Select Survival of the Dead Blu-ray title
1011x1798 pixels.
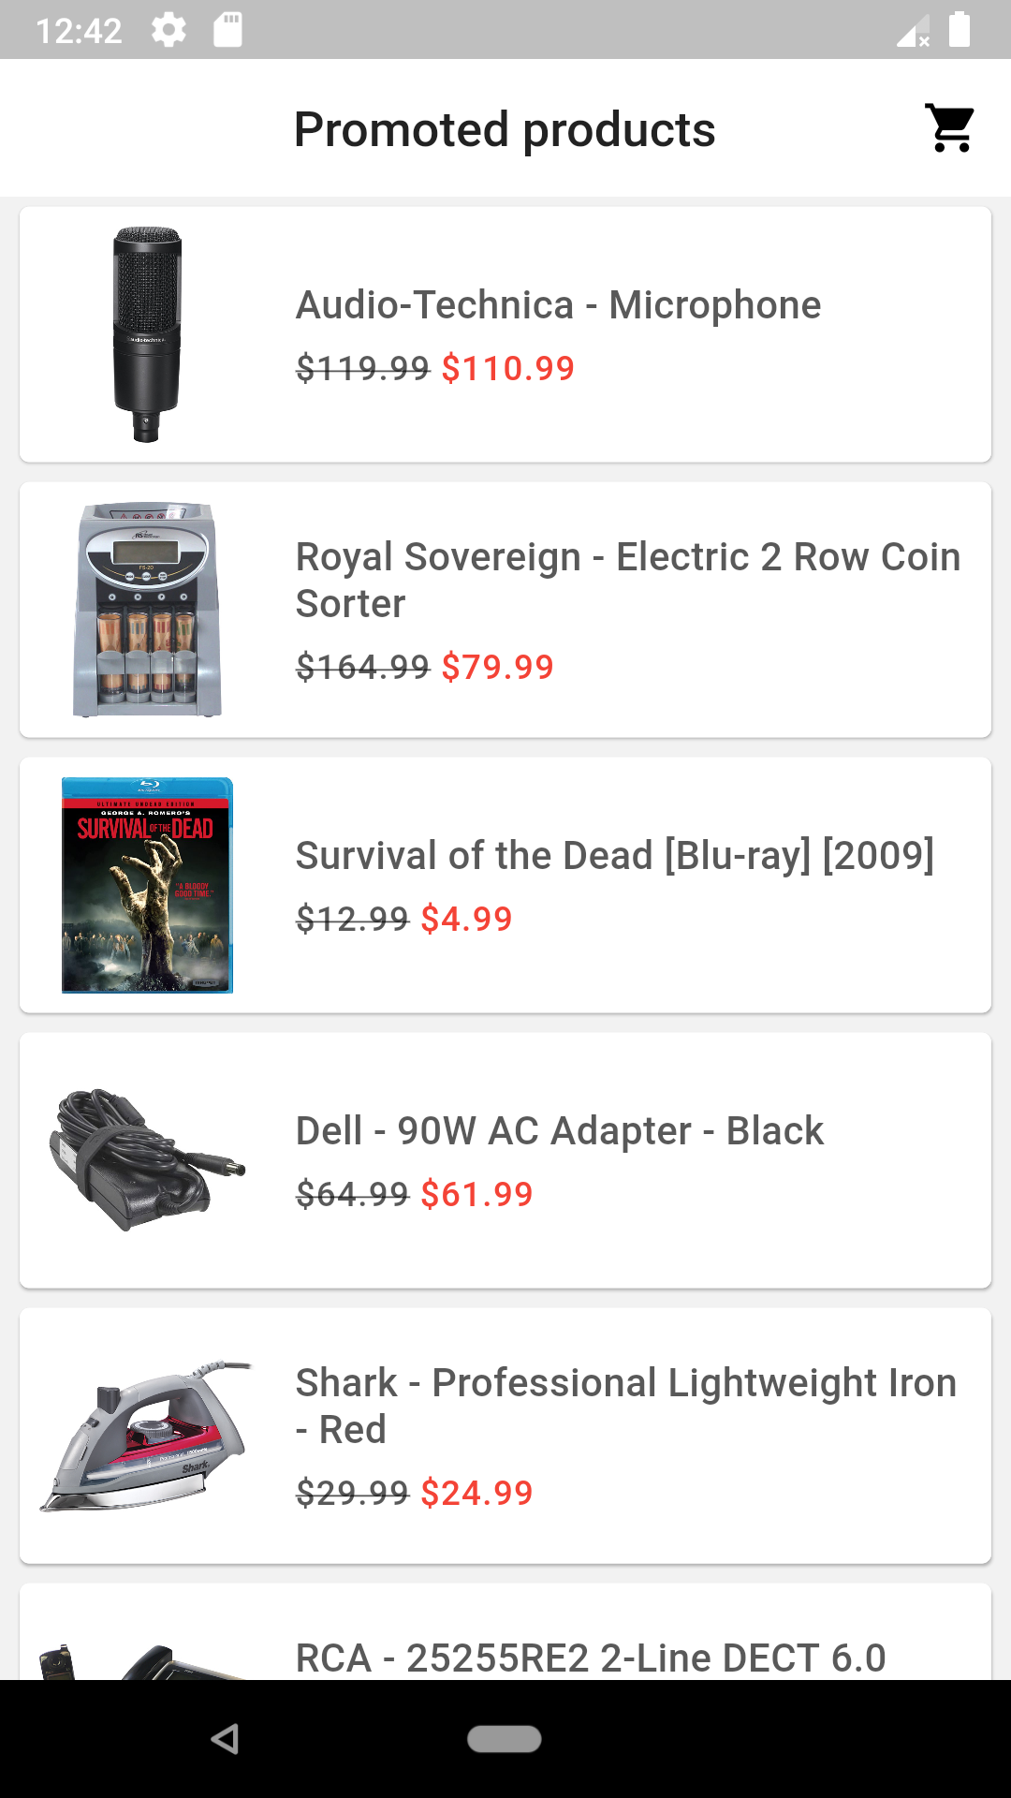(x=615, y=856)
